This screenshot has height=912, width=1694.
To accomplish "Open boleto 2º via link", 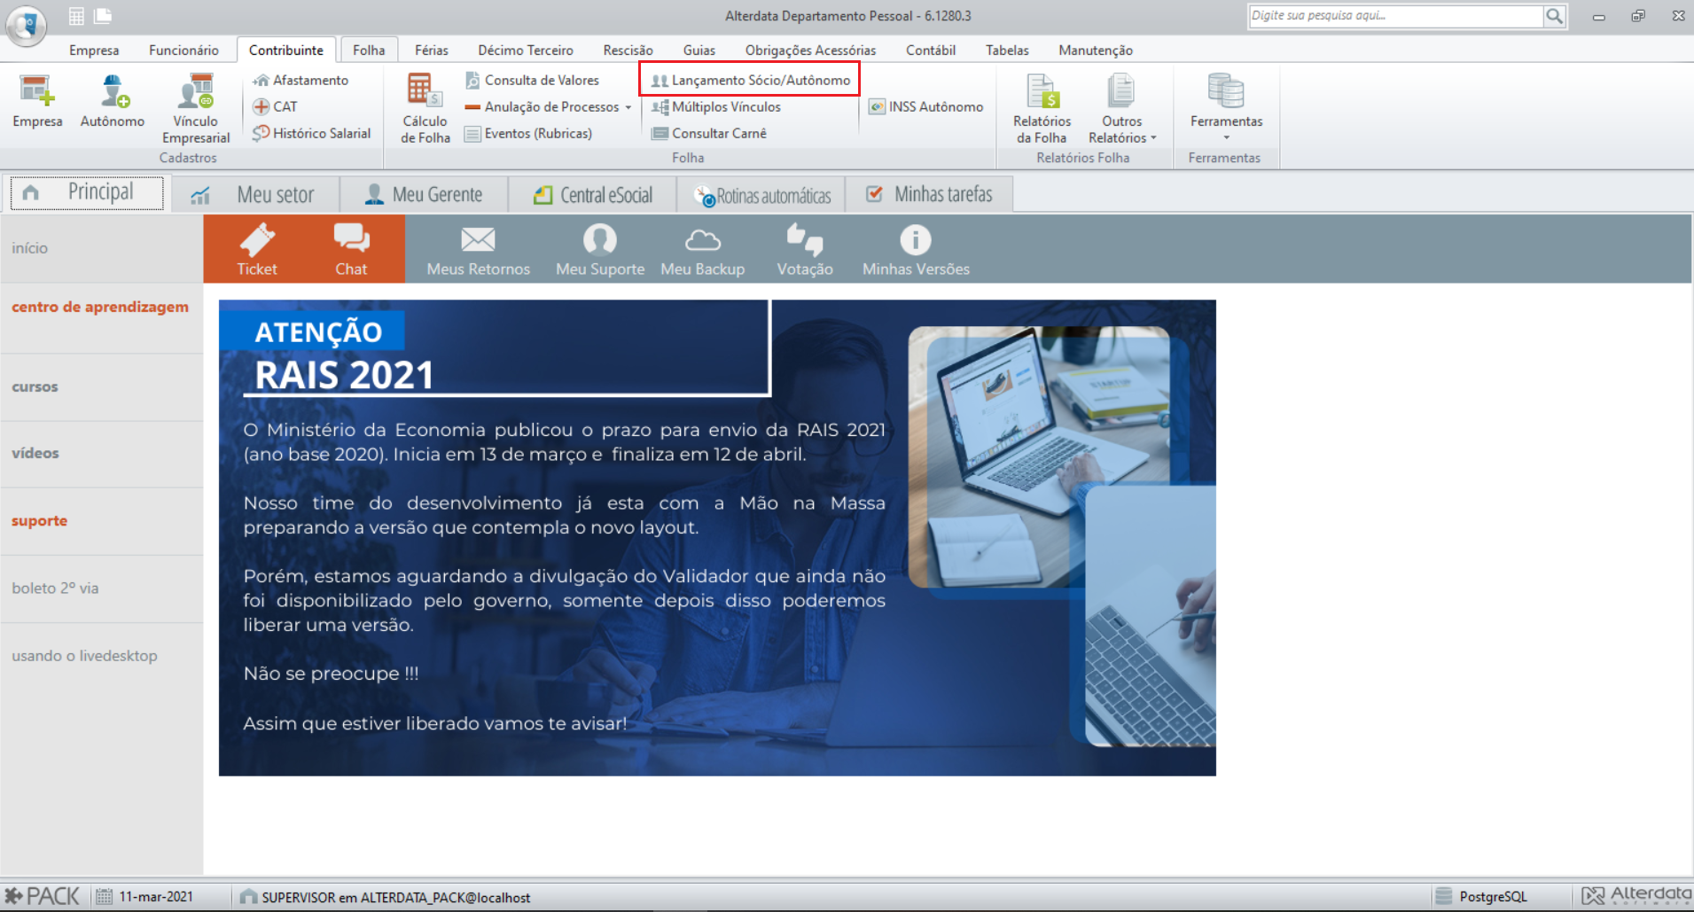I will (x=55, y=588).
